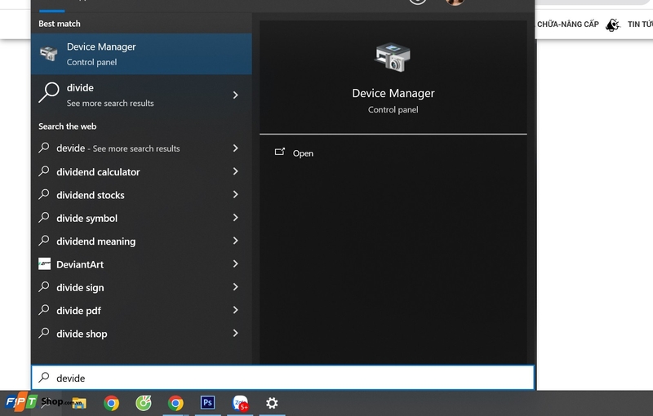The width and height of the screenshot is (653, 416).
Task: Click search icon beside 'divide sign'
Action: pyautogui.click(x=44, y=286)
